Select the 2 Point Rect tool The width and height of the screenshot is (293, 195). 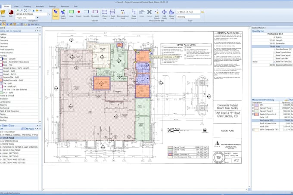112,14
